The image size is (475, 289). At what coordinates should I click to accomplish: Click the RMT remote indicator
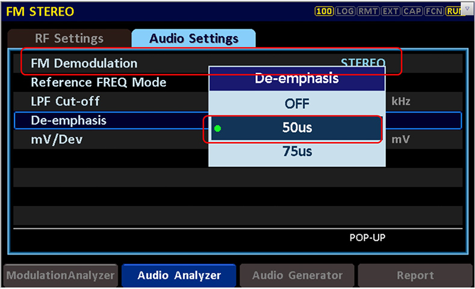(368, 11)
